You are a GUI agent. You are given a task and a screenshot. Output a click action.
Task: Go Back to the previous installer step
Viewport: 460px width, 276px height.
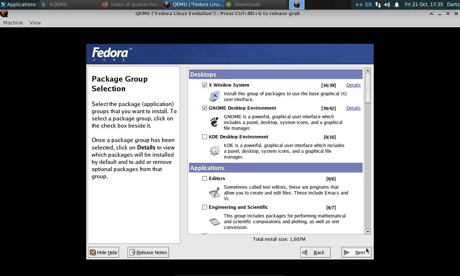click(315, 252)
